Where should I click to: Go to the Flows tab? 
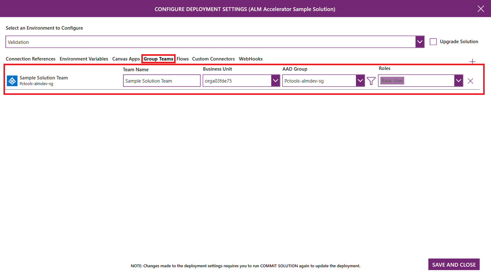click(x=183, y=59)
